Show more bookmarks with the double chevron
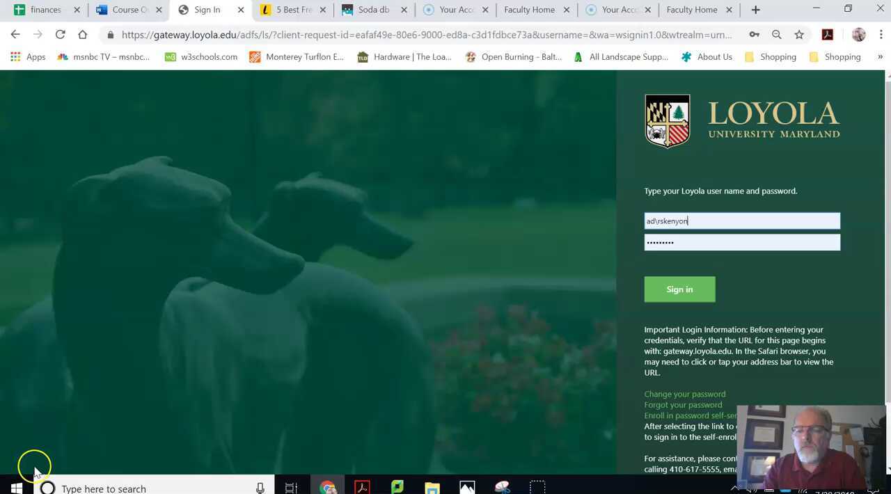Screen dimensions: 891x494 pyautogui.click(x=880, y=57)
